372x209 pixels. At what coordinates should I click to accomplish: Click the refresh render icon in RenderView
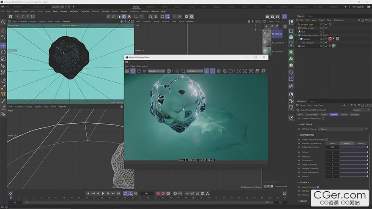pyautogui.click(x=139, y=71)
